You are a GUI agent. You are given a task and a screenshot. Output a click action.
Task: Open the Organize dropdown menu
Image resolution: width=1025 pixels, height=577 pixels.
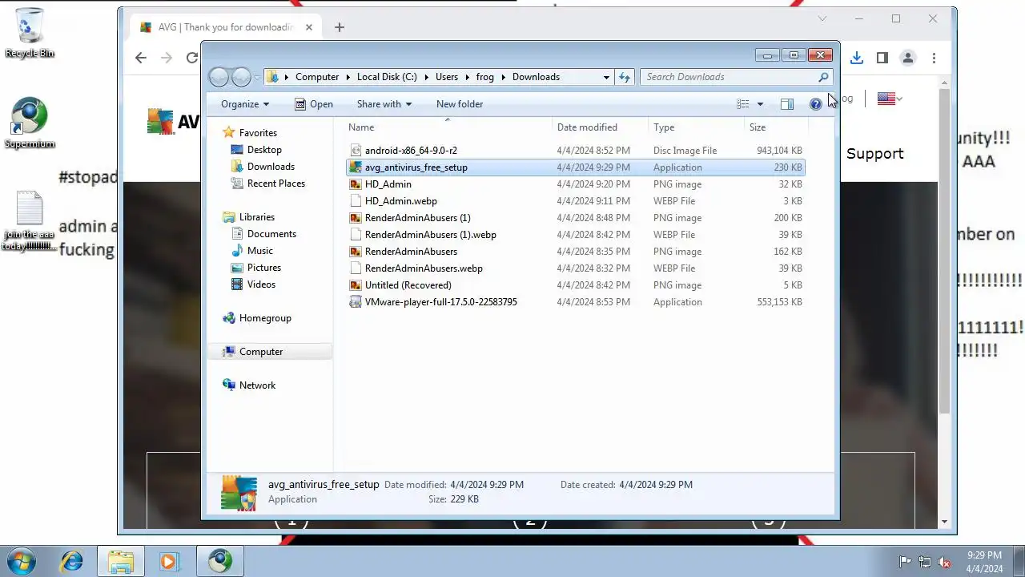pos(245,104)
